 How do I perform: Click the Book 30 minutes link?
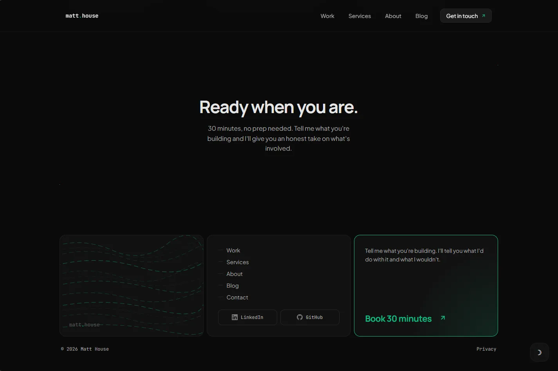pyautogui.click(x=398, y=319)
